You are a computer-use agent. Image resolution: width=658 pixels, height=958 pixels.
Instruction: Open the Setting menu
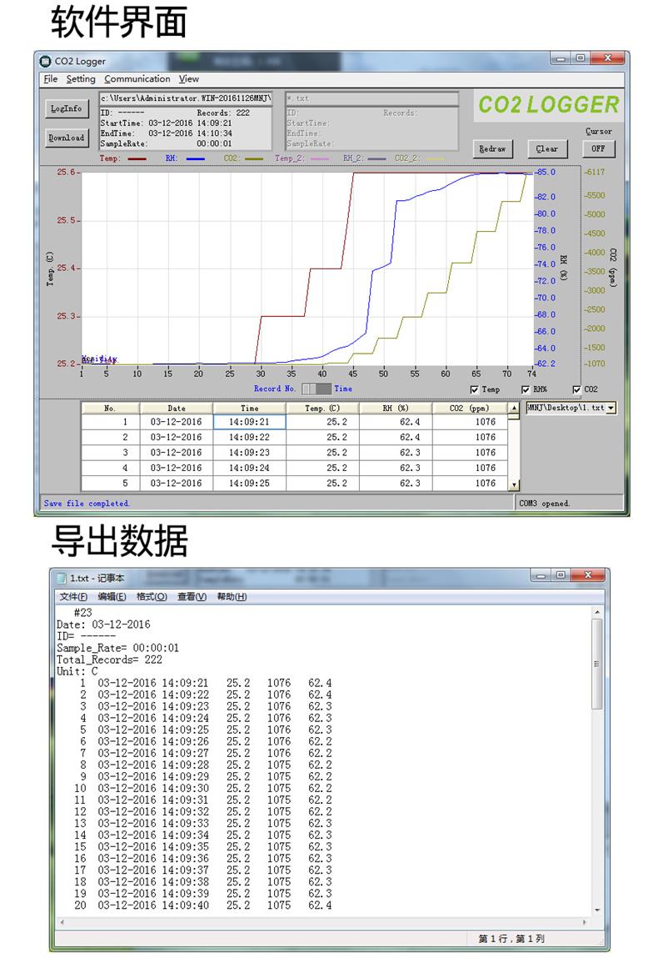[81, 79]
